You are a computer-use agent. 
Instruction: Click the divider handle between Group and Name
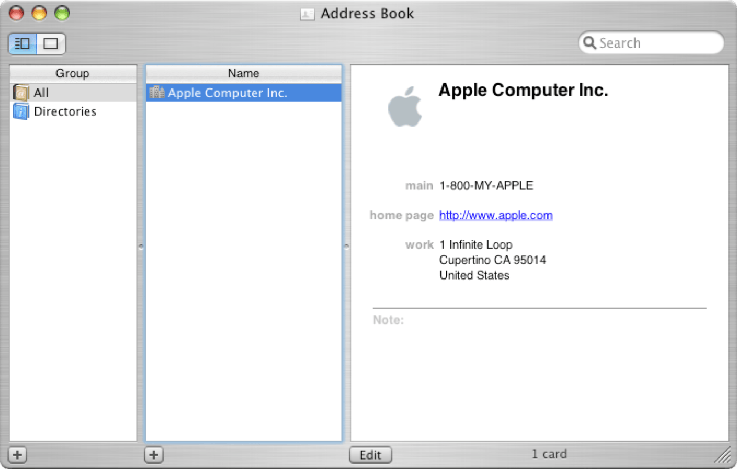(x=141, y=246)
